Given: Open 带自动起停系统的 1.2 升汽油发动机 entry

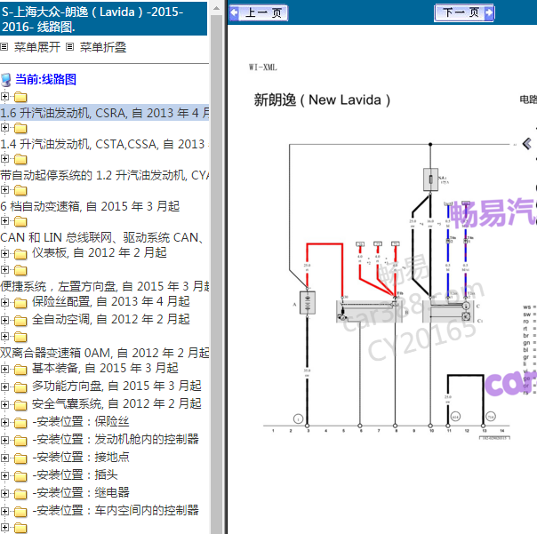Looking at the screenshot, I should pyautogui.click(x=104, y=175).
